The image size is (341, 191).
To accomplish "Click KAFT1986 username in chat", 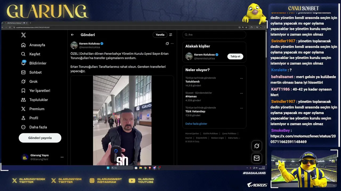I will click(x=280, y=89).
